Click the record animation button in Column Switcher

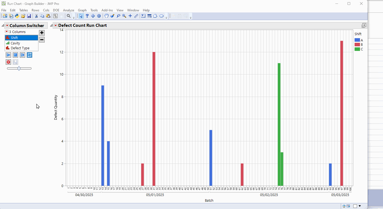pyautogui.click(x=8, y=62)
